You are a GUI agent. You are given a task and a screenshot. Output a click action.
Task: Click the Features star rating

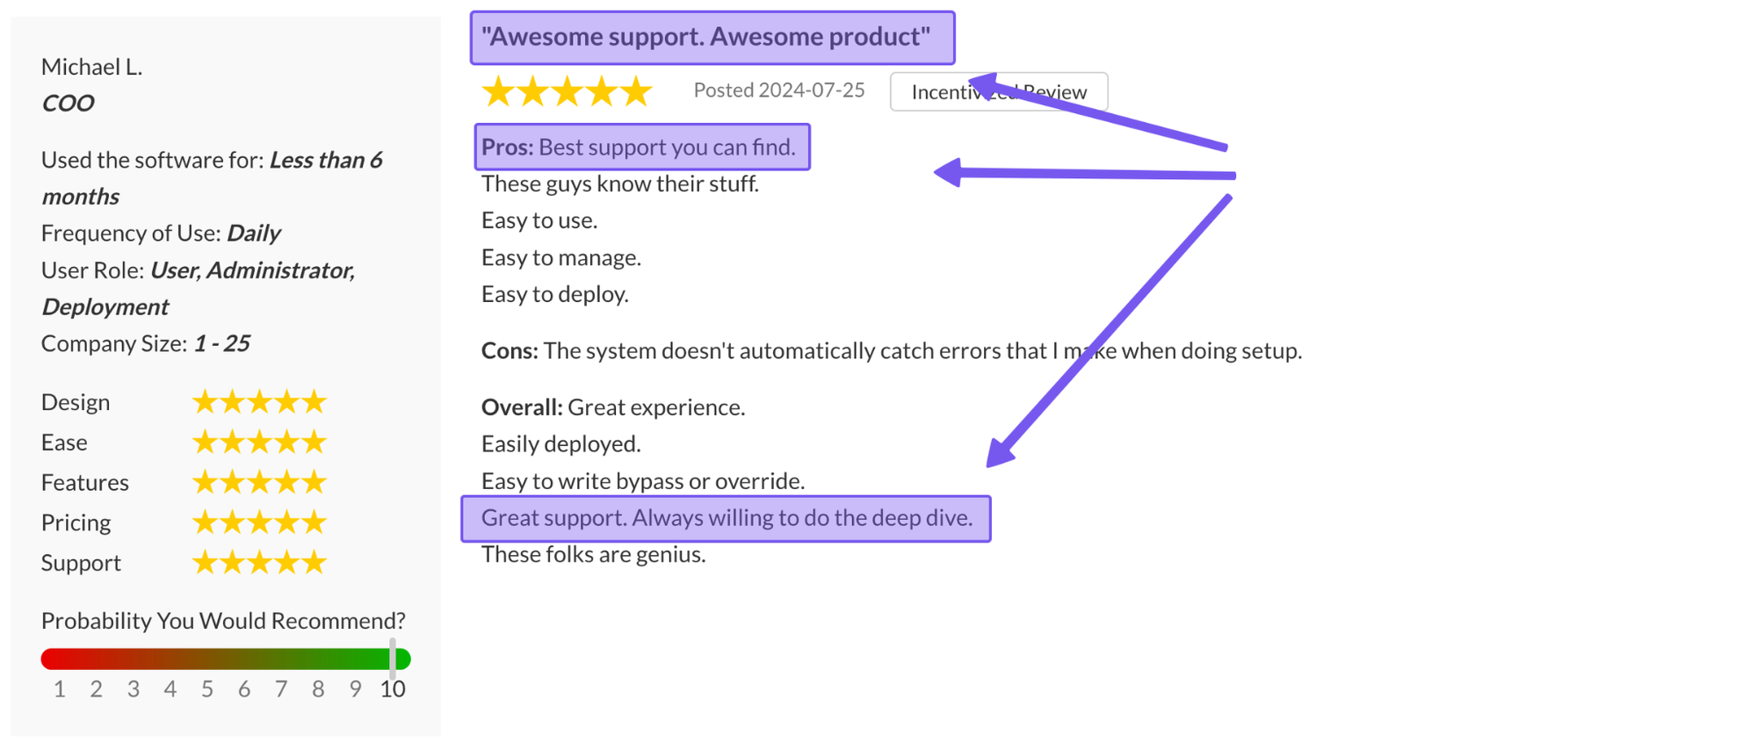[259, 482]
